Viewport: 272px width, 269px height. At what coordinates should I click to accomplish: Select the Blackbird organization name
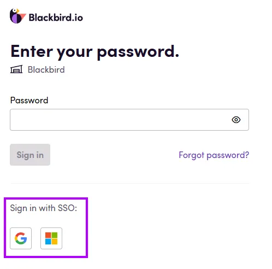(x=46, y=69)
